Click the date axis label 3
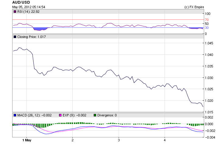 pos(119,140)
